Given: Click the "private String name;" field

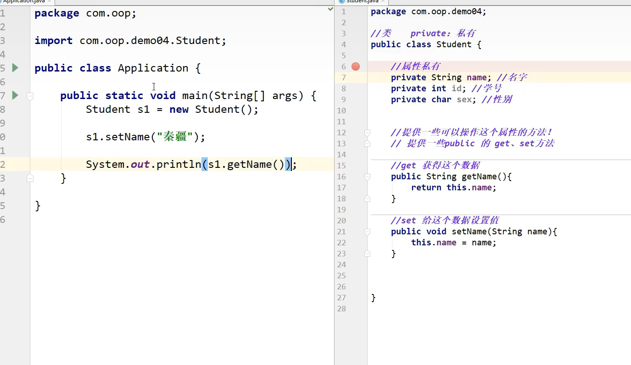Looking at the screenshot, I should click(x=441, y=77).
